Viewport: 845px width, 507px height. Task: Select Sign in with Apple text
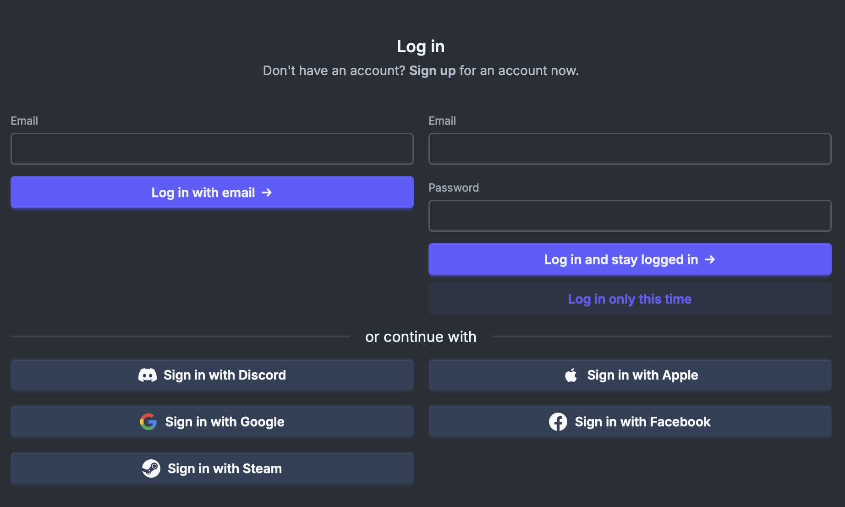(642, 375)
